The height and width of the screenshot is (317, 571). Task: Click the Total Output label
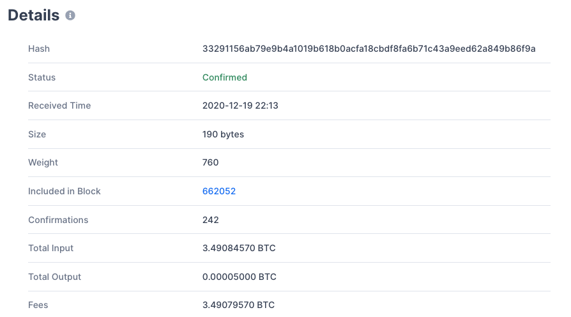coord(55,277)
